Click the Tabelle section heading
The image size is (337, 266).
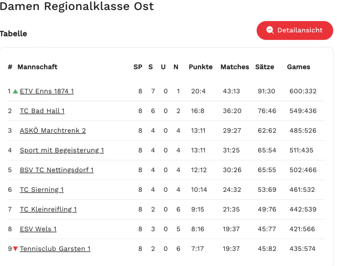click(13, 34)
